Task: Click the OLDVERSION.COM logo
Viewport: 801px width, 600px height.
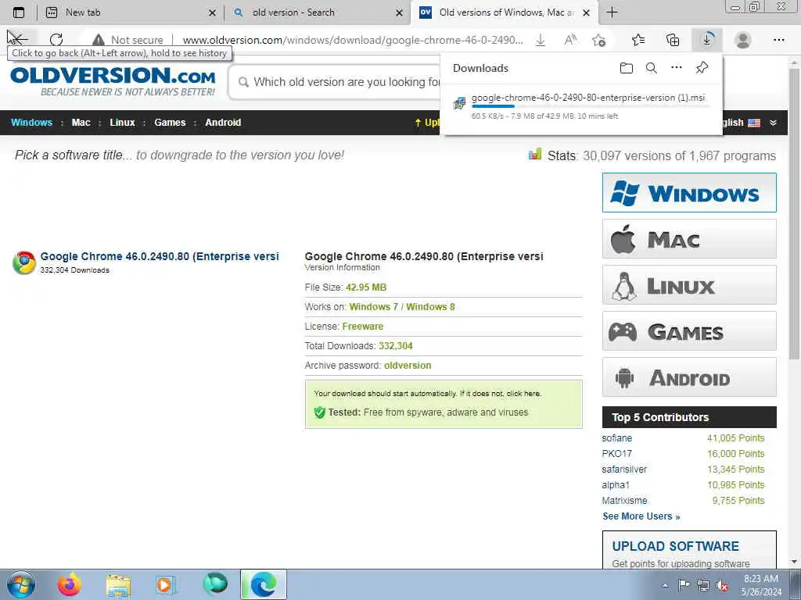Action: click(113, 81)
